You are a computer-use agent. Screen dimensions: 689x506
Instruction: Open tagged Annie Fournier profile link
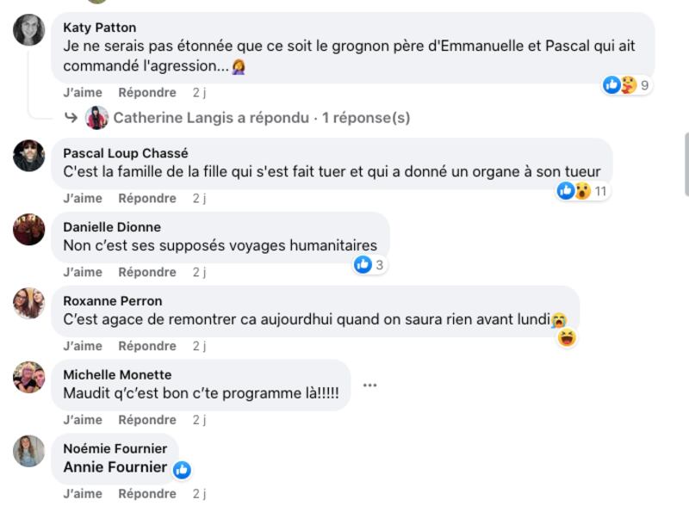click(x=115, y=467)
